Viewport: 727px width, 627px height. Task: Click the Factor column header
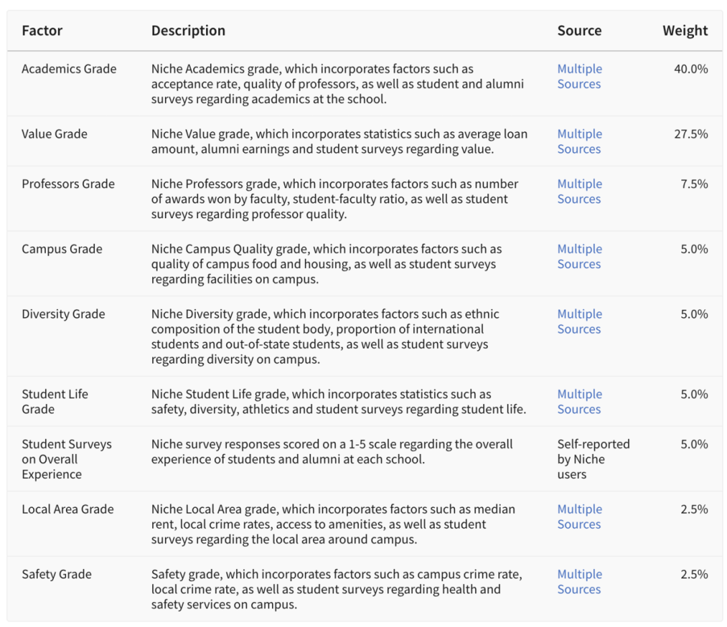(42, 30)
